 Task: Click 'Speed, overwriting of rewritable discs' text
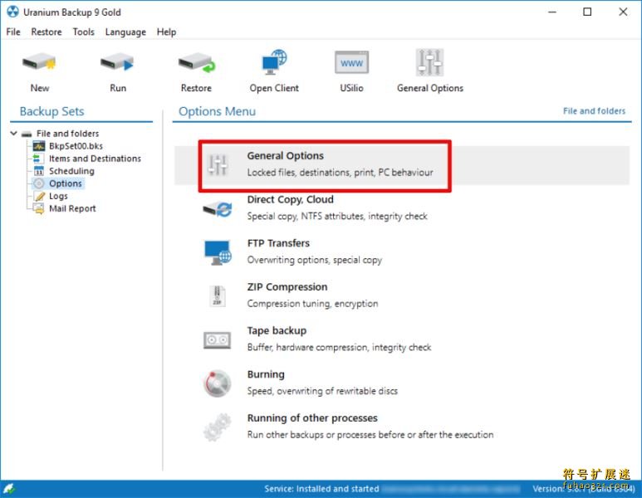[x=322, y=391]
